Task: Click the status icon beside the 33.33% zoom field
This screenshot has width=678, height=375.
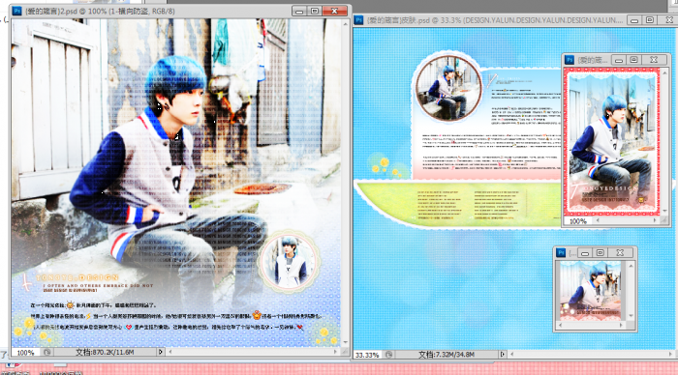Action: [x=389, y=355]
